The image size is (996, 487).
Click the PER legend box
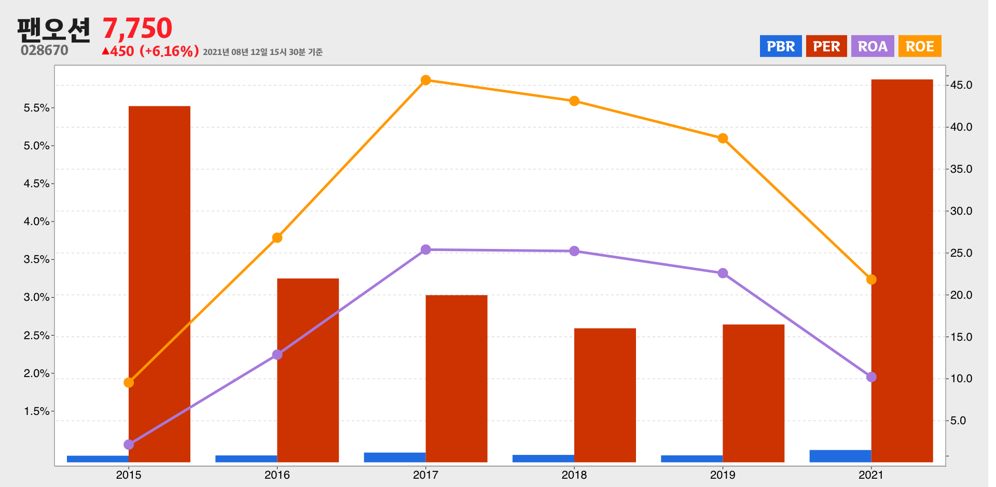[x=826, y=46]
